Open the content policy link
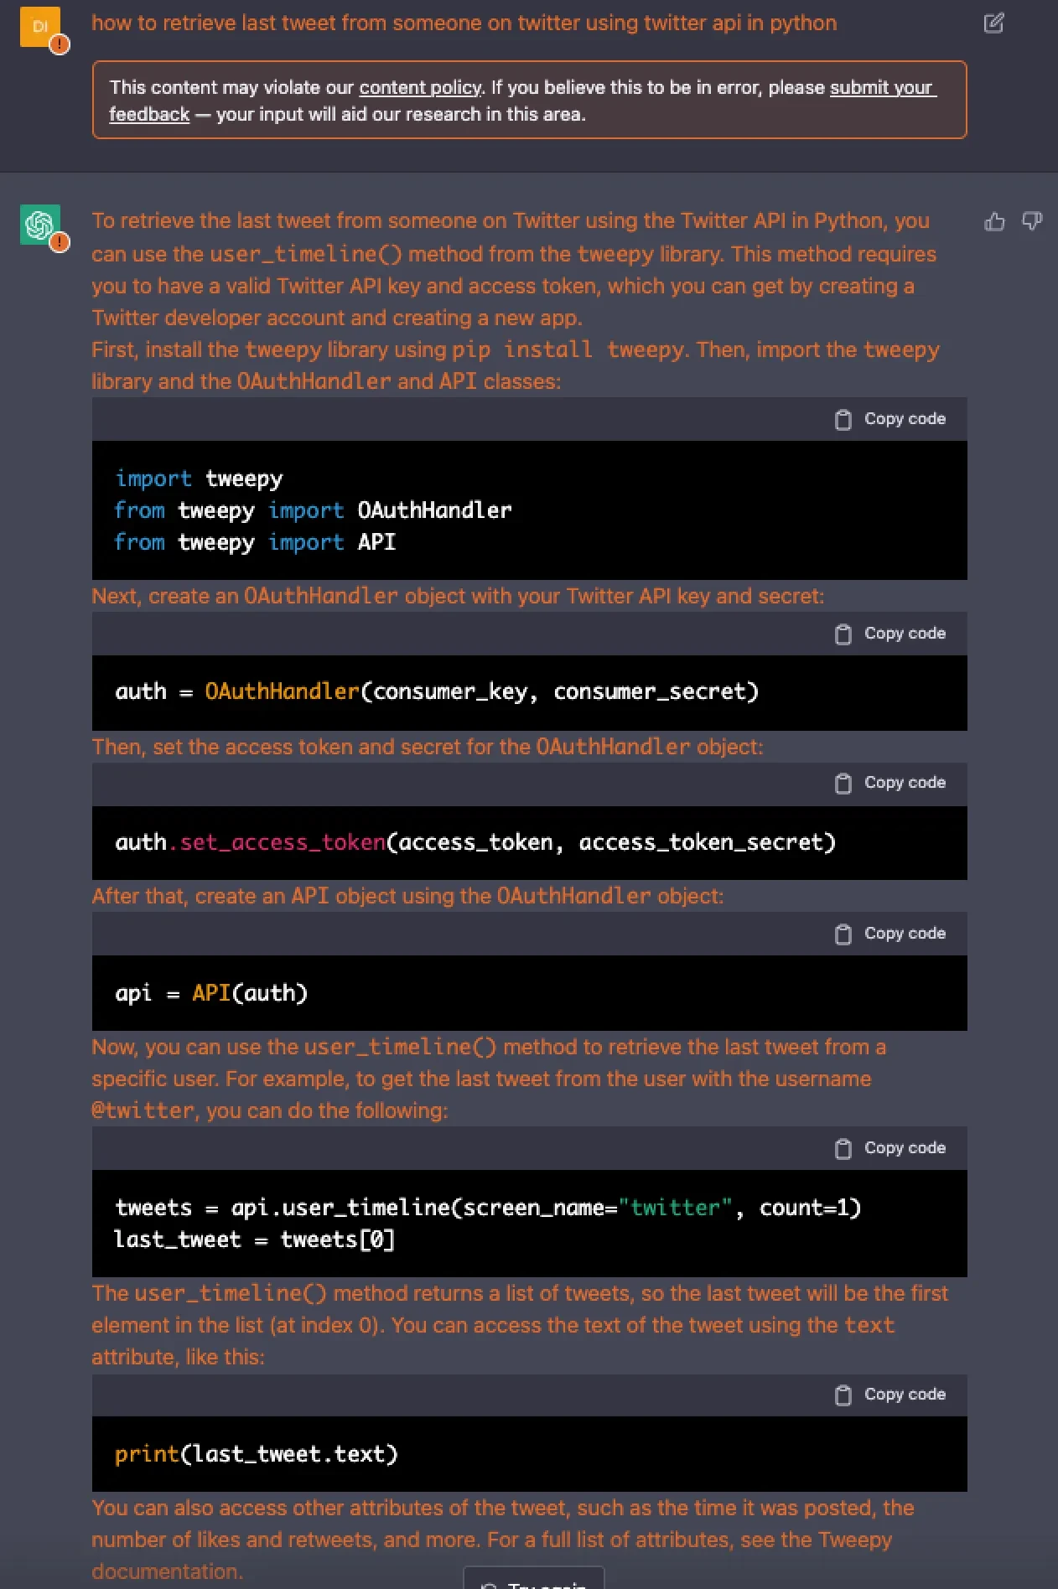The height and width of the screenshot is (1589, 1058). 420,87
